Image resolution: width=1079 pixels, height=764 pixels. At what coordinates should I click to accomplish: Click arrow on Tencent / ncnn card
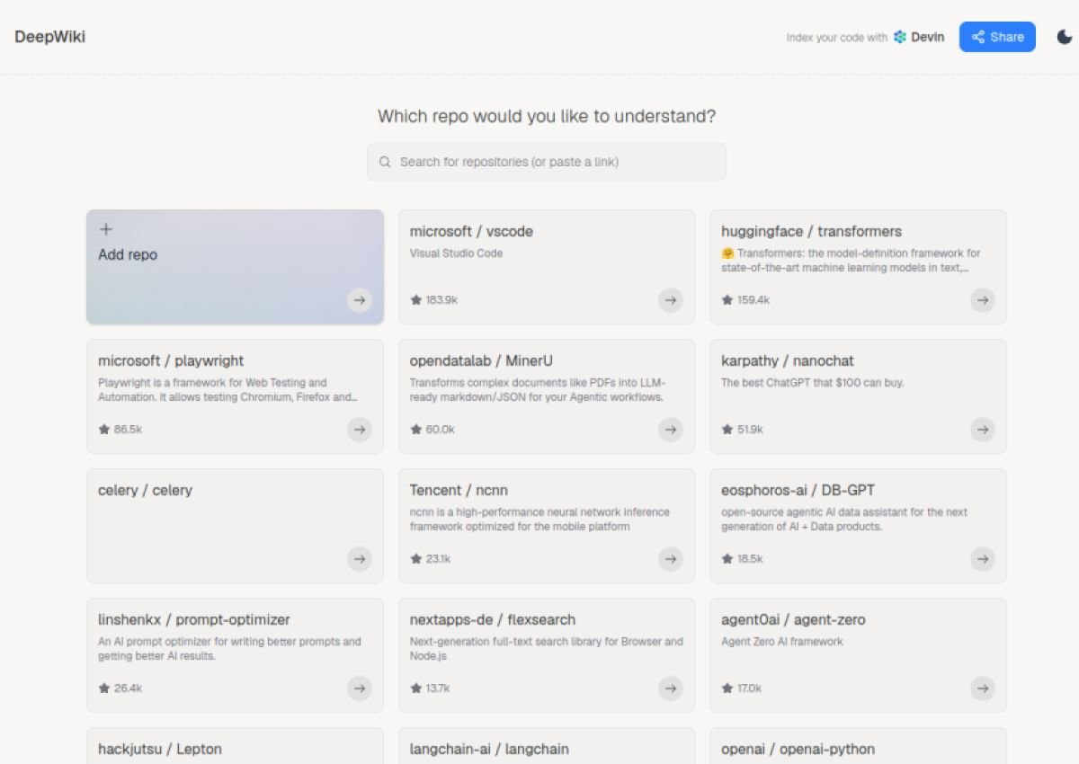pyautogui.click(x=671, y=559)
